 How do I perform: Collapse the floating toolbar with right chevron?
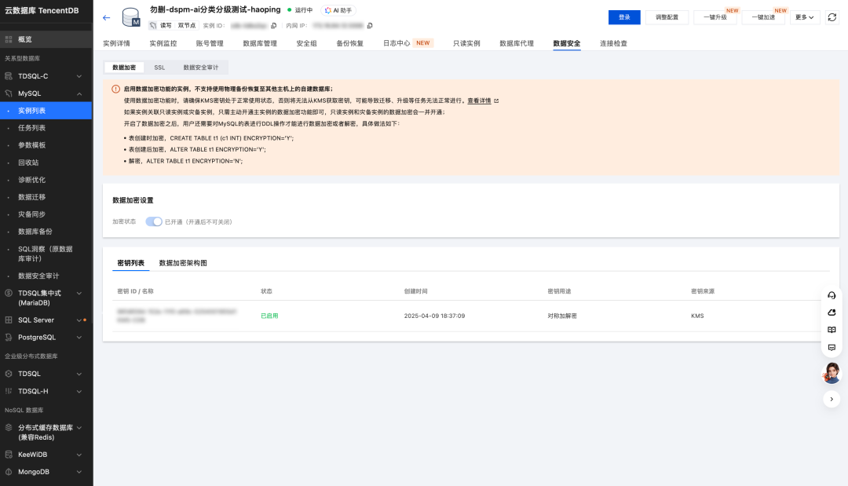click(832, 399)
